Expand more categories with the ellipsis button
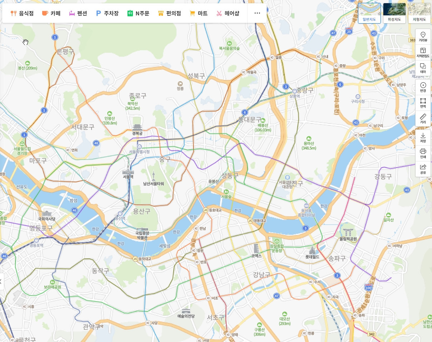The width and height of the screenshot is (432, 342). (257, 13)
